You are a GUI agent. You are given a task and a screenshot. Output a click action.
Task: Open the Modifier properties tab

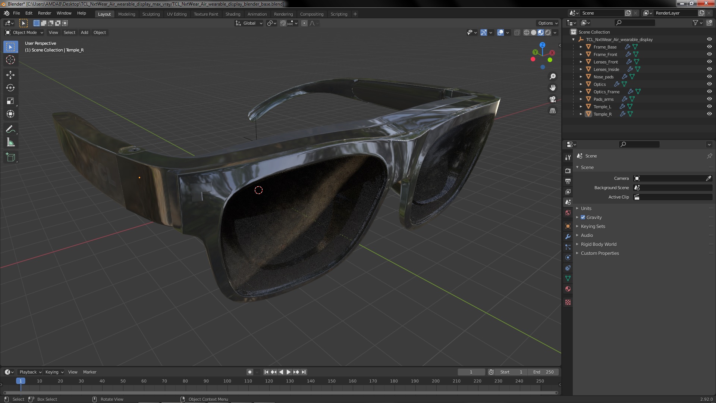568,237
